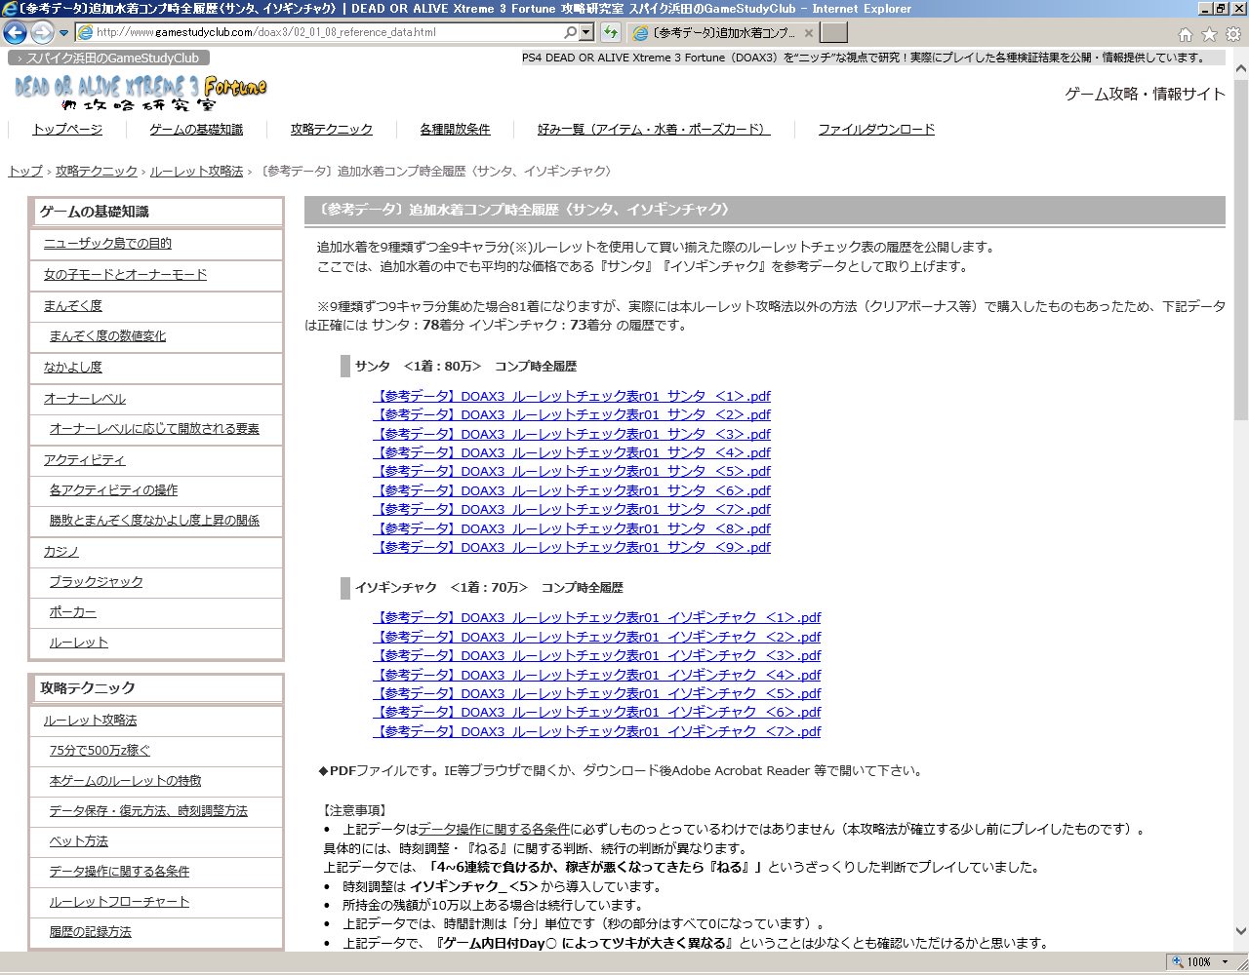Open イソギンチャク <1>.pdf reference file
Screen dimensions: 1249x975
[x=597, y=617]
